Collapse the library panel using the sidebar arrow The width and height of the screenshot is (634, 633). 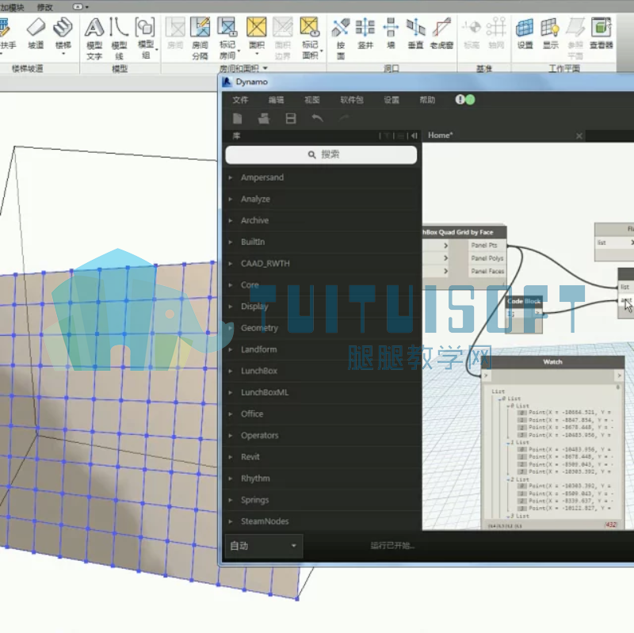click(x=414, y=135)
